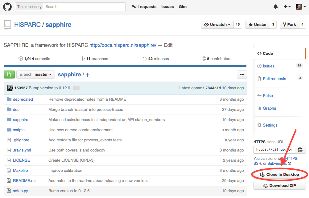Click Clone in Desktop button
This screenshot has height=198, width=309.
(x=280, y=175)
